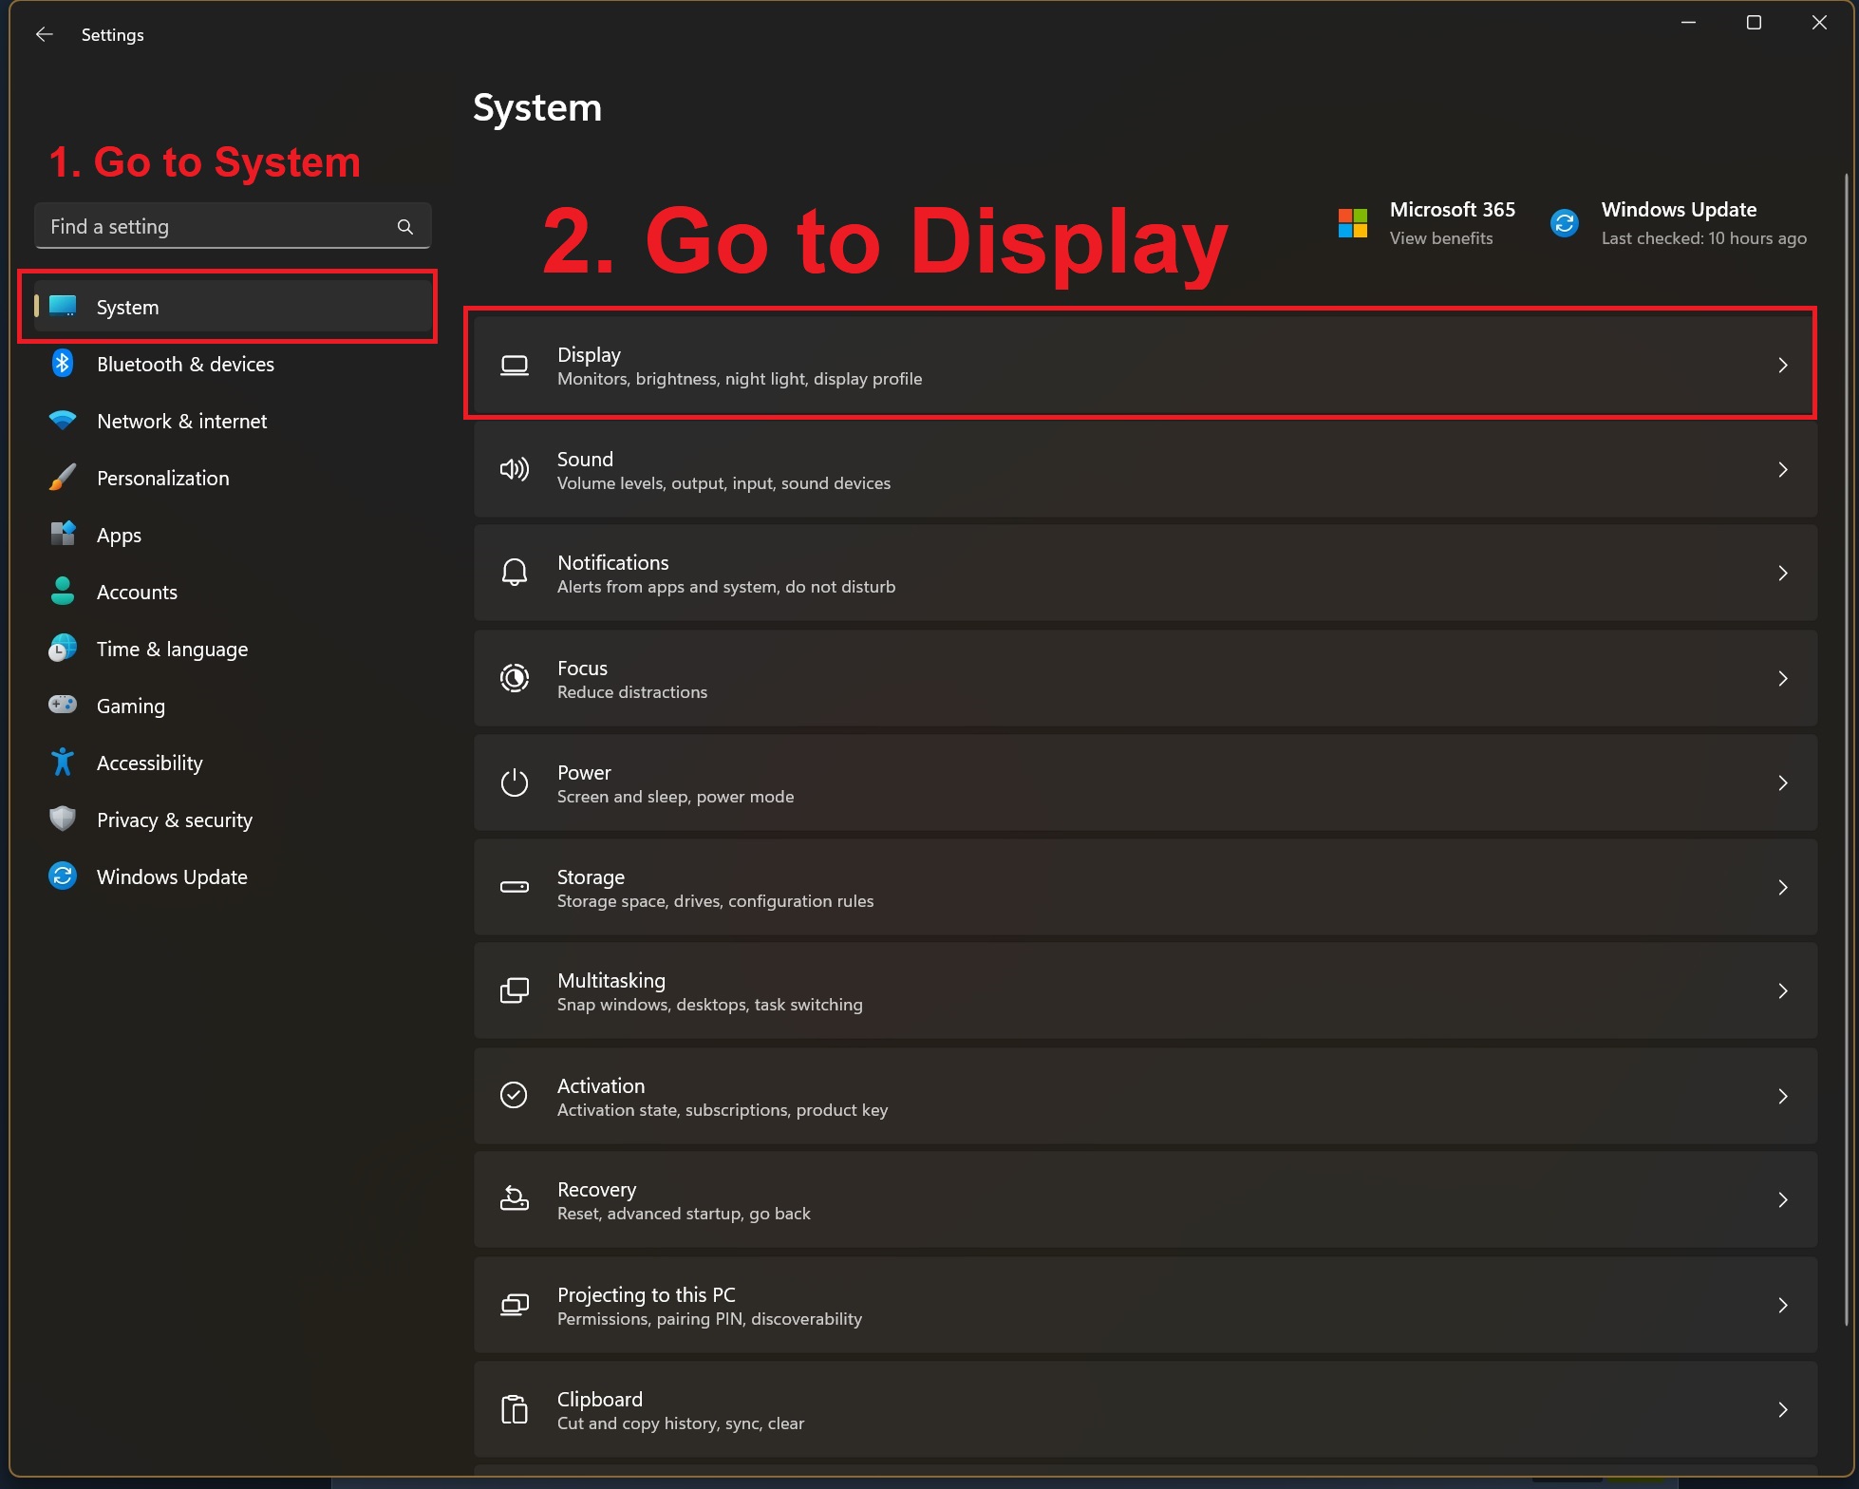Click the Power icon in settings list

pyautogui.click(x=514, y=782)
